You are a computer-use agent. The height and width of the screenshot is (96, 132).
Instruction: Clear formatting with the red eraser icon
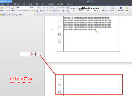click(x=44, y=8)
